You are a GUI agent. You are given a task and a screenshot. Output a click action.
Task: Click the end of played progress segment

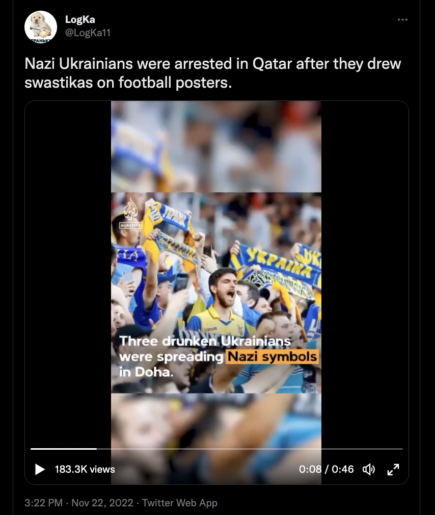[x=96, y=449]
